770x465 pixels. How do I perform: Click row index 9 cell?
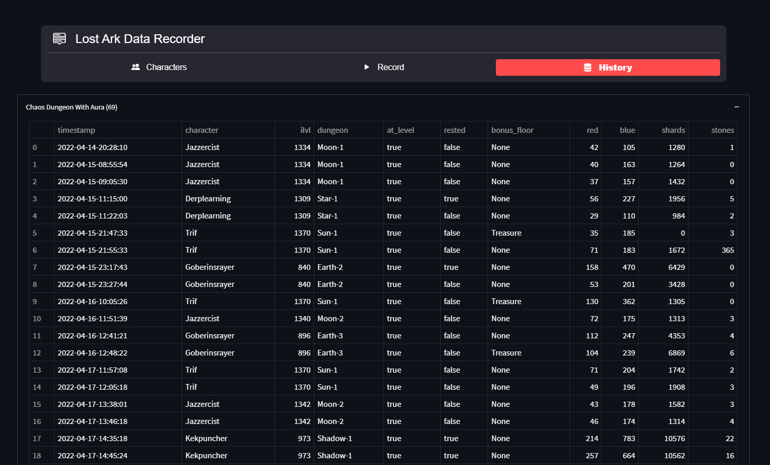tap(42, 302)
